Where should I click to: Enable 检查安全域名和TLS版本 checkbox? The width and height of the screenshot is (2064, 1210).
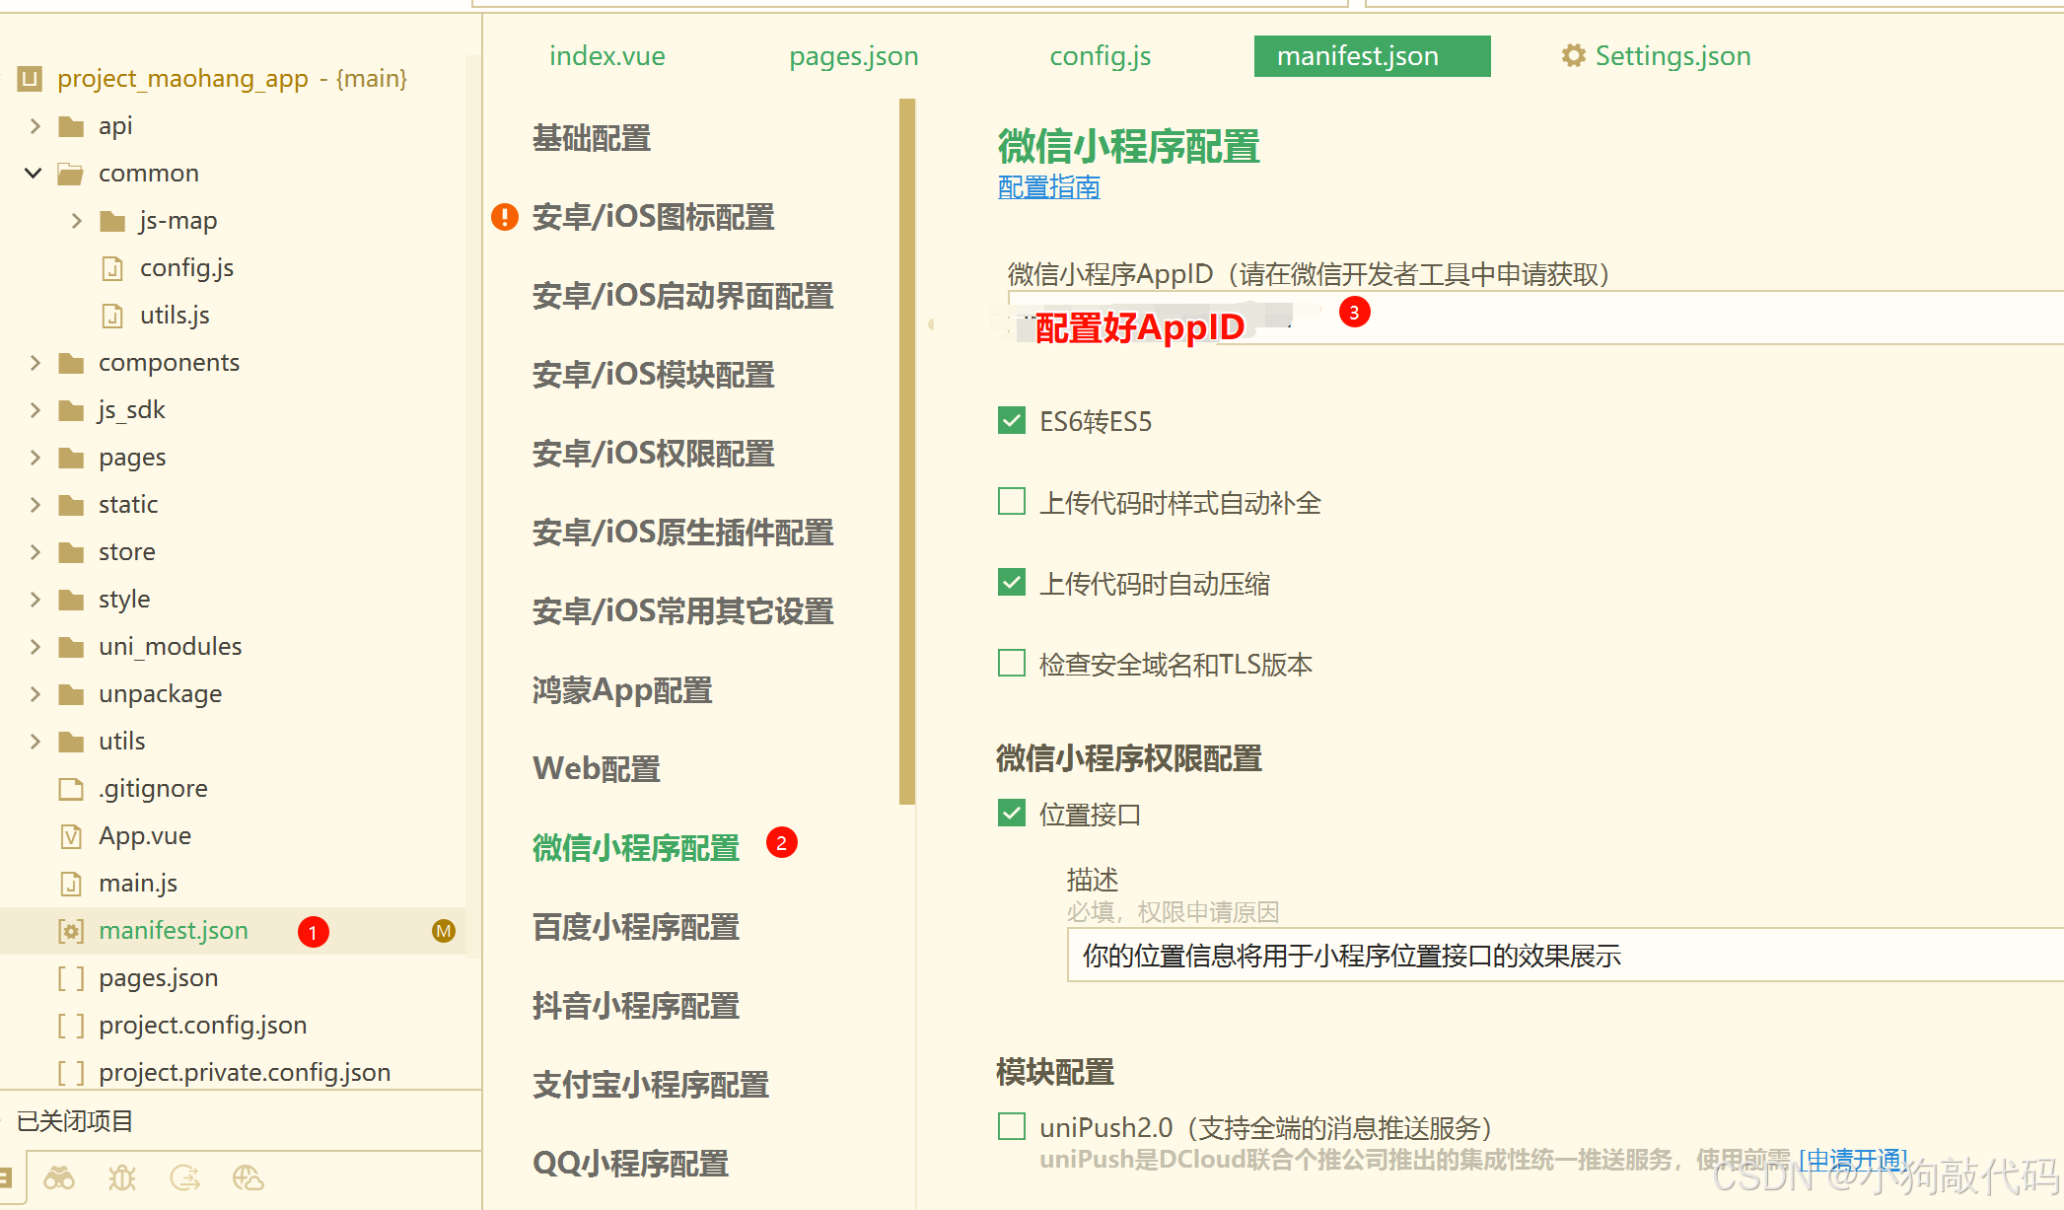click(1012, 663)
